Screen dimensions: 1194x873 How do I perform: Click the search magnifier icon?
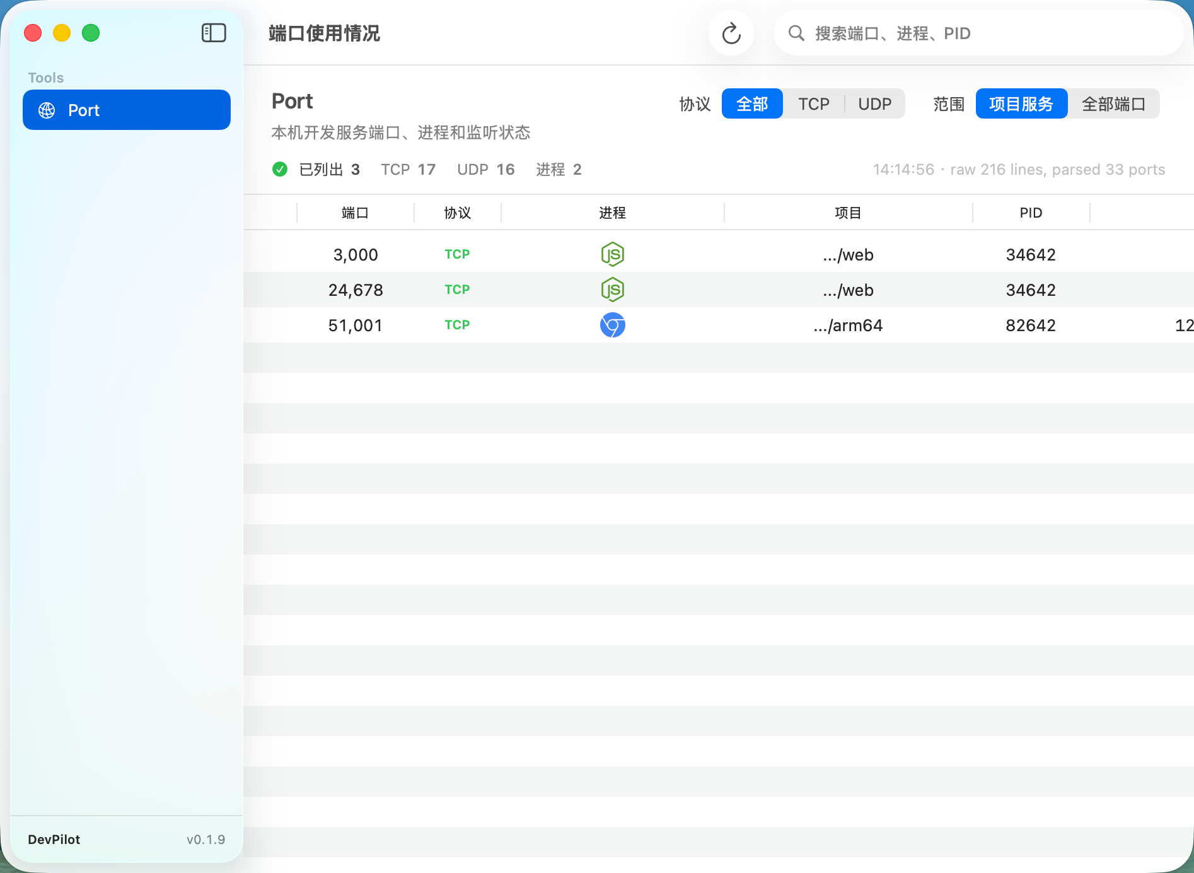[796, 33]
